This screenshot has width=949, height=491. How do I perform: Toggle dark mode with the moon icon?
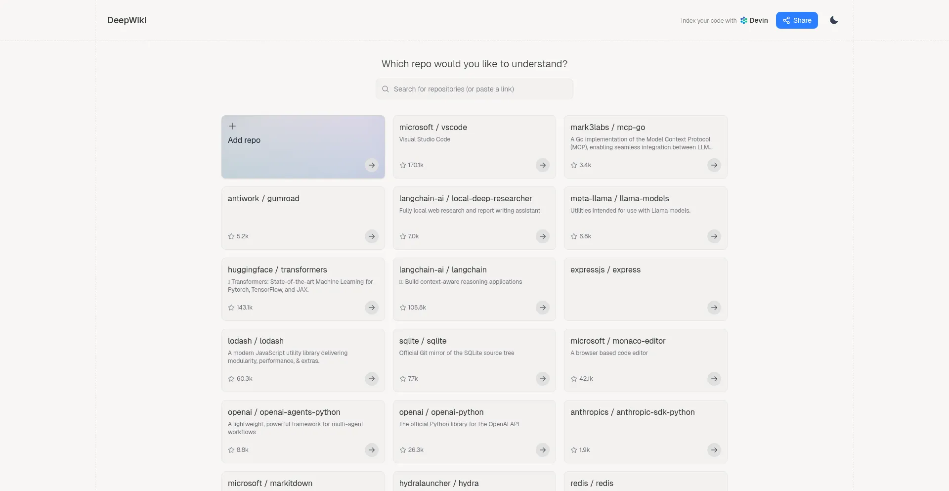click(x=834, y=20)
